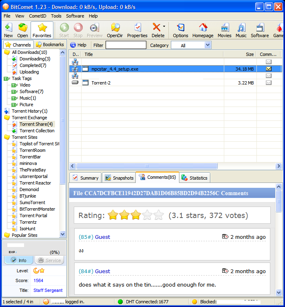Select the Music(1) tag

click(x=28, y=98)
